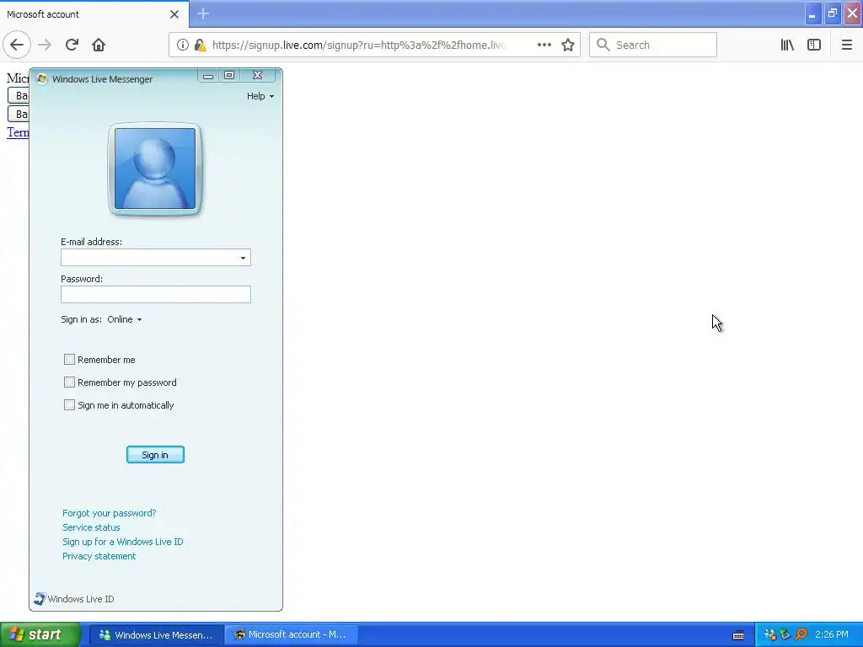This screenshot has width=863, height=647.
Task: Switch to Microsoft account taskbar item
Action: point(292,635)
